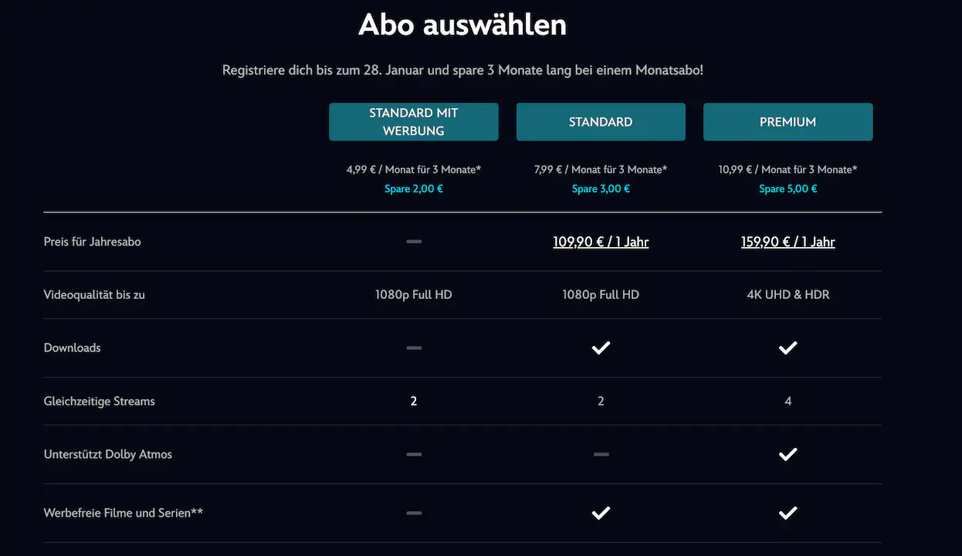Choose the PREMIUM subscription plan
Viewport: 962px width, 556px height.
point(788,121)
